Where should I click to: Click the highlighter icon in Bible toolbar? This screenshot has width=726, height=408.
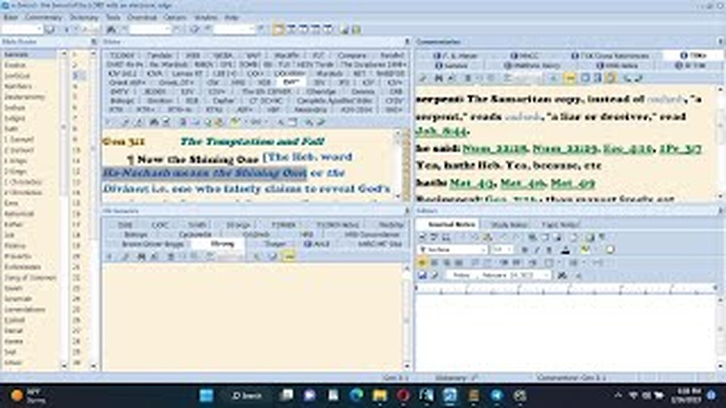tap(235, 122)
